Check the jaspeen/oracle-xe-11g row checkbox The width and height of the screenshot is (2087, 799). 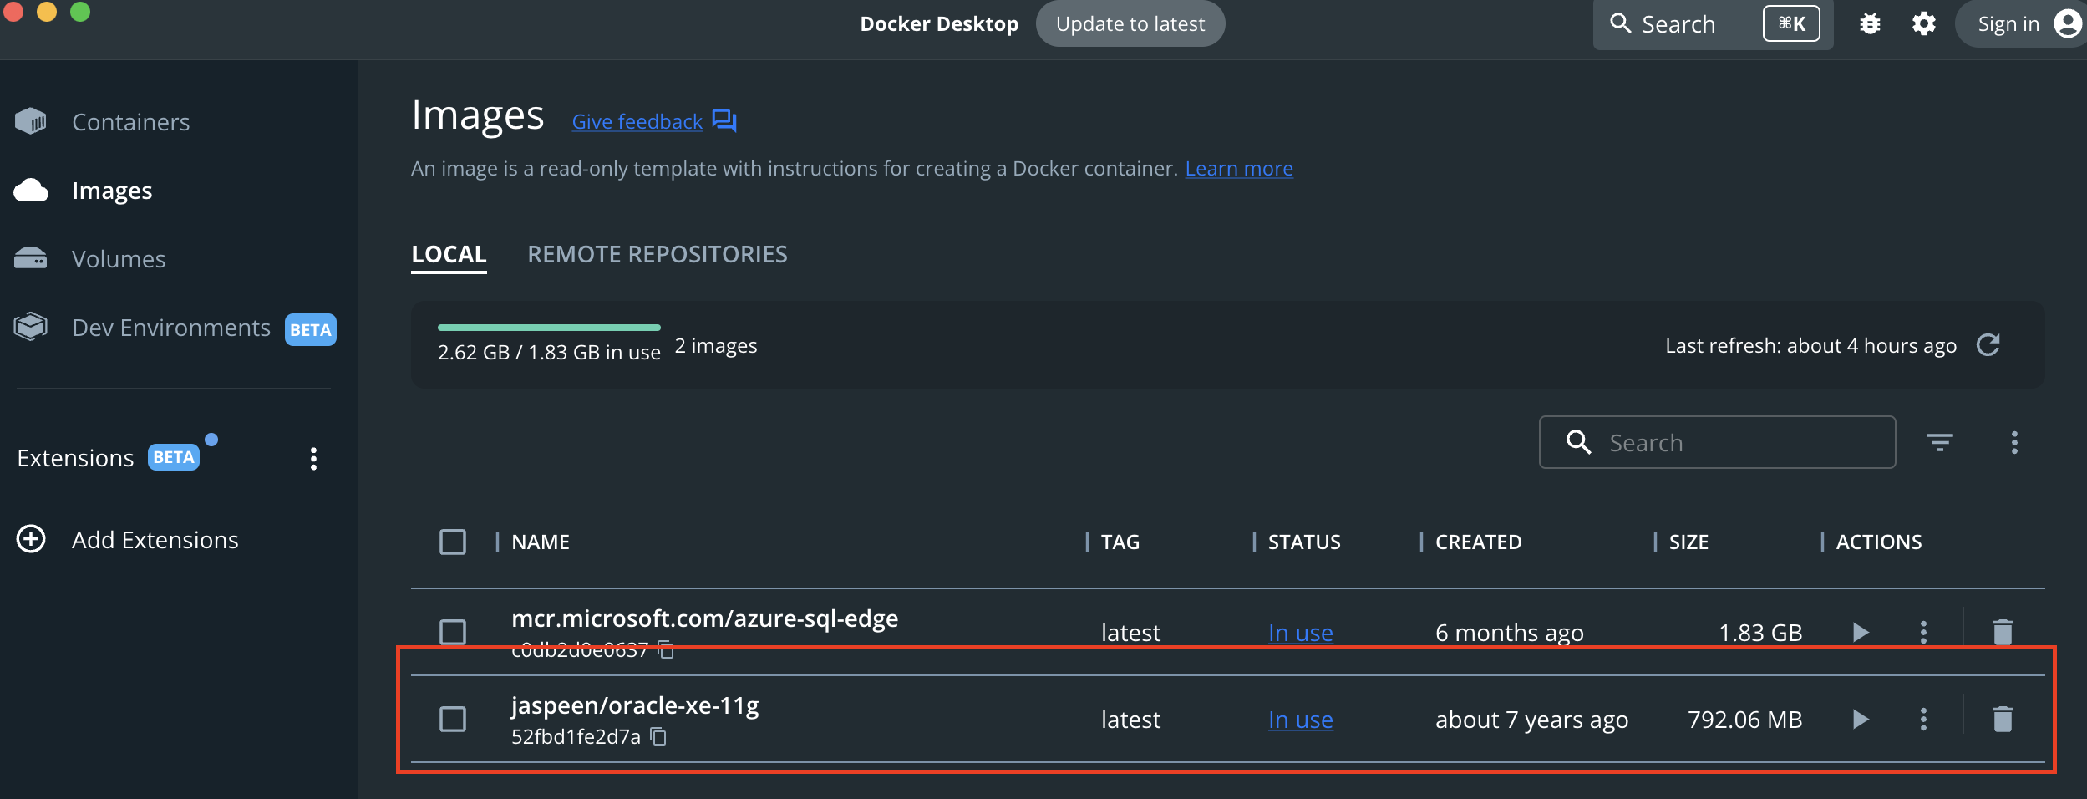tap(453, 719)
